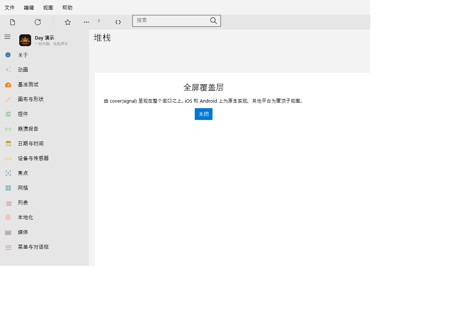Open 画布与形状 sidebar item
Image resolution: width=465 pixels, height=309 pixels.
44,99
